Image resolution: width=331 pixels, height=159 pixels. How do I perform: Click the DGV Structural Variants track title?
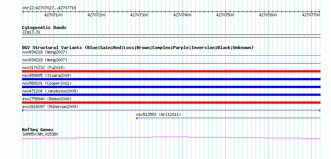pos(138,48)
